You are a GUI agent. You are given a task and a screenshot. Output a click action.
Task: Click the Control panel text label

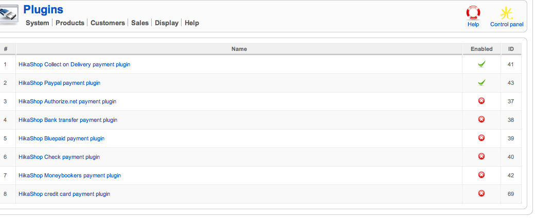click(x=507, y=24)
